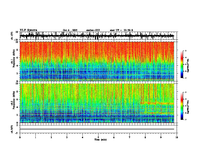Click the ch.2 colorbar "-7" tick label
The height and width of the screenshot is (154, 199).
(x=185, y=120)
